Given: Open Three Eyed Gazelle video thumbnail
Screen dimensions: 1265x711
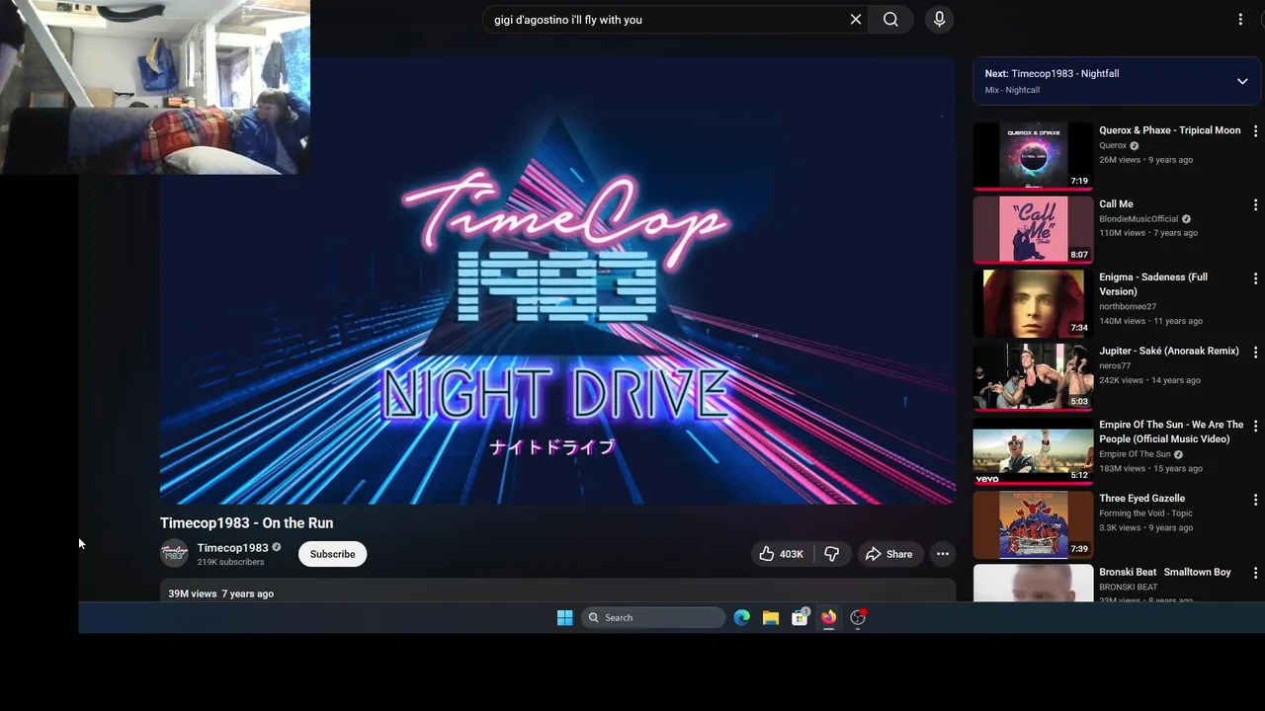Looking at the screenshot, I should pyautogui.click(x=1033, y=523).
